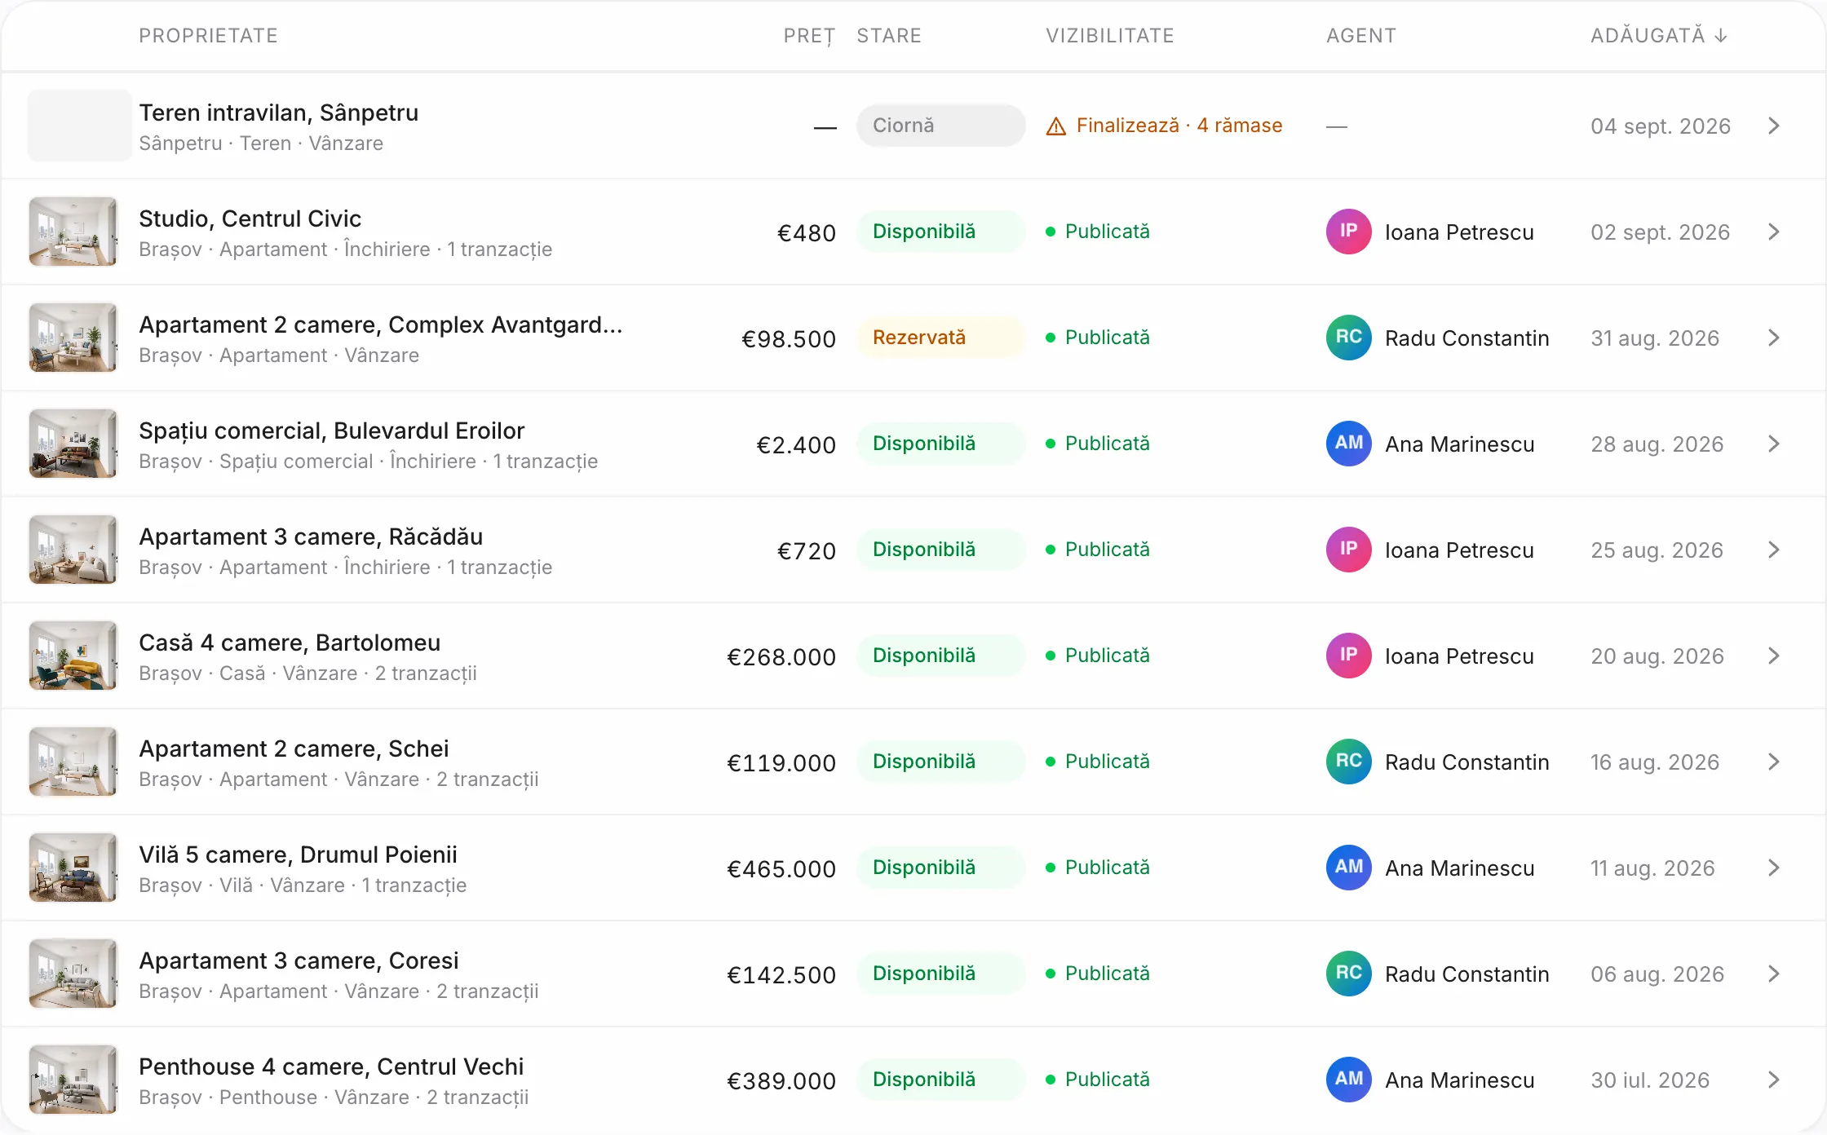
Task: Click the Ciornă status badge
Action: pyautogui.click(x=940, y=126)
